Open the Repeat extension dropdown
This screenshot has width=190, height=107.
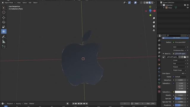click(179, 67)
